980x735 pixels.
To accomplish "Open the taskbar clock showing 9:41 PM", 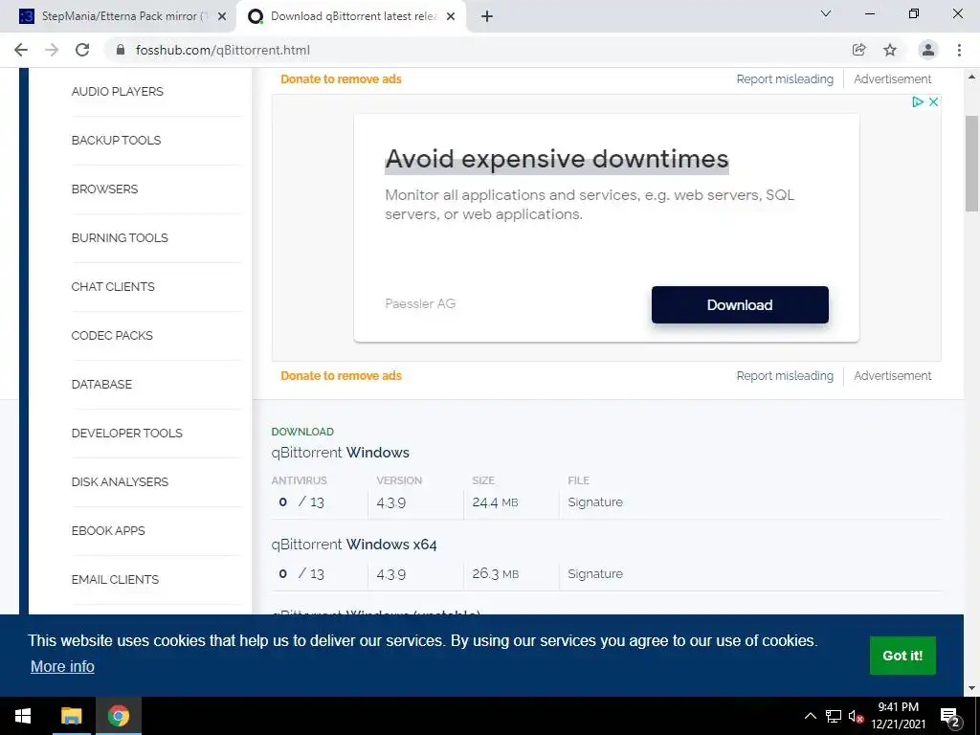I will click(898, 716).
